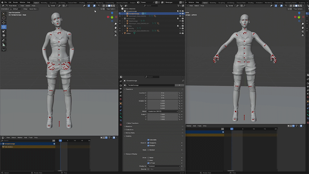Activate the Cursor tool in left viewport
The image size is (309, 174).
pyautogui.click(x=4, y=18)
